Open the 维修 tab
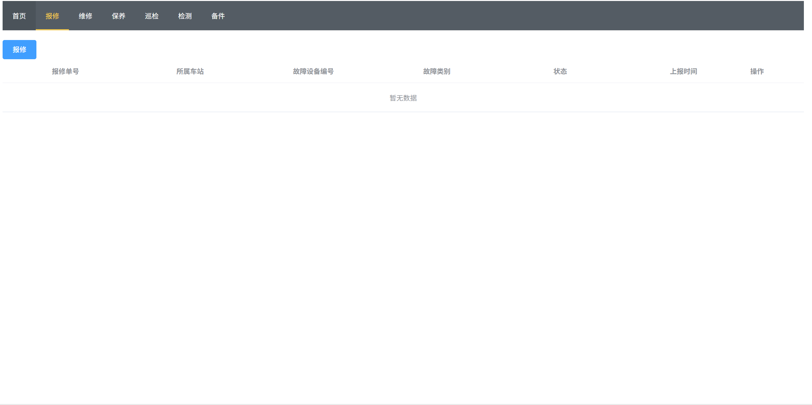 [x=85, y=16]
